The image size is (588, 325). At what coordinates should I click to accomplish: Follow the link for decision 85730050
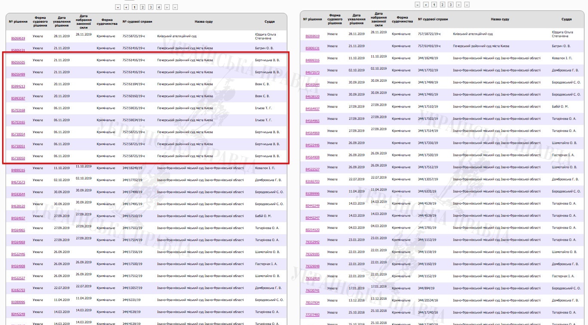[18, 158]
